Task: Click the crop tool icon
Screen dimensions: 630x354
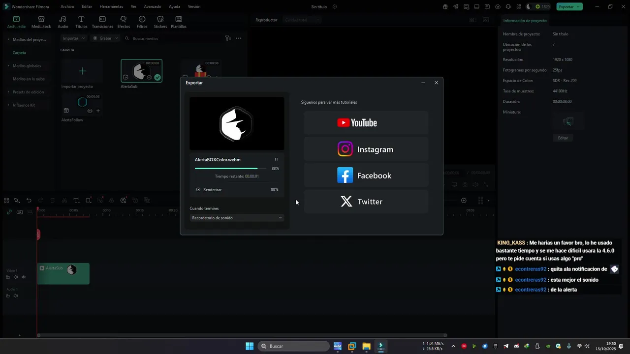Action: (88, 200)
